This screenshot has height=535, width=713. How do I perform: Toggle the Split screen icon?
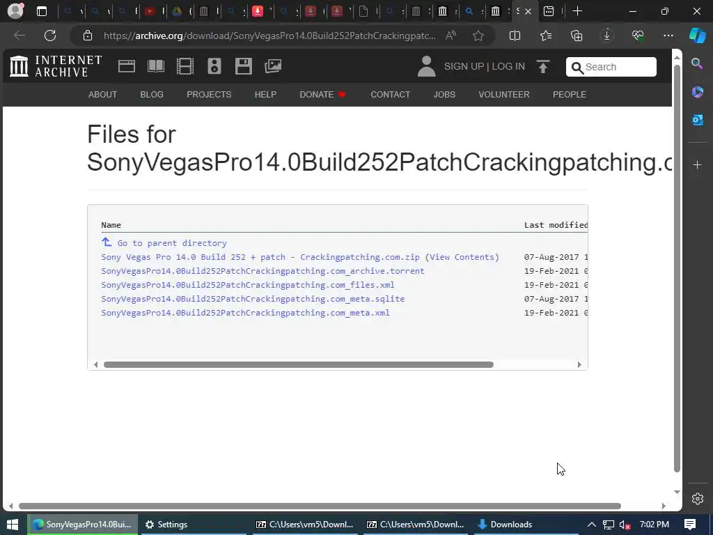[x=515, y=36]
